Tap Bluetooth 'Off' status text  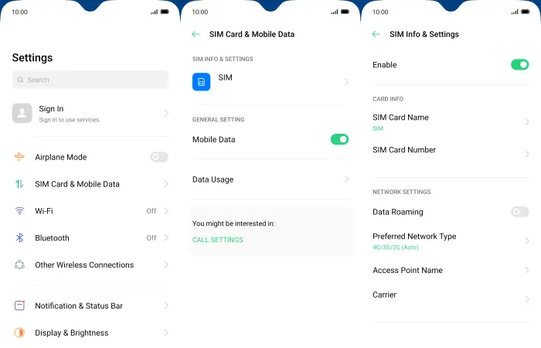[151, 238]
